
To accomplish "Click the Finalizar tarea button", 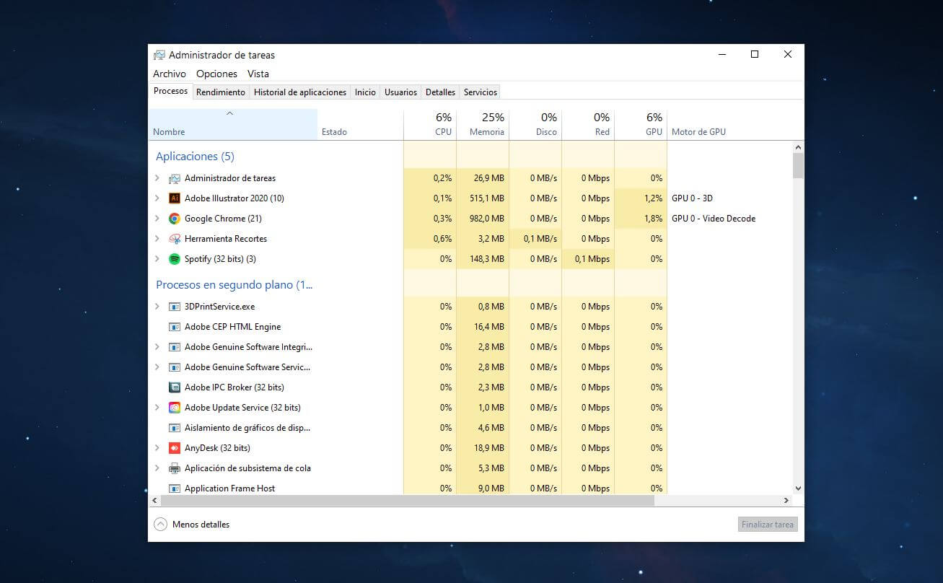I will point(768,525).
